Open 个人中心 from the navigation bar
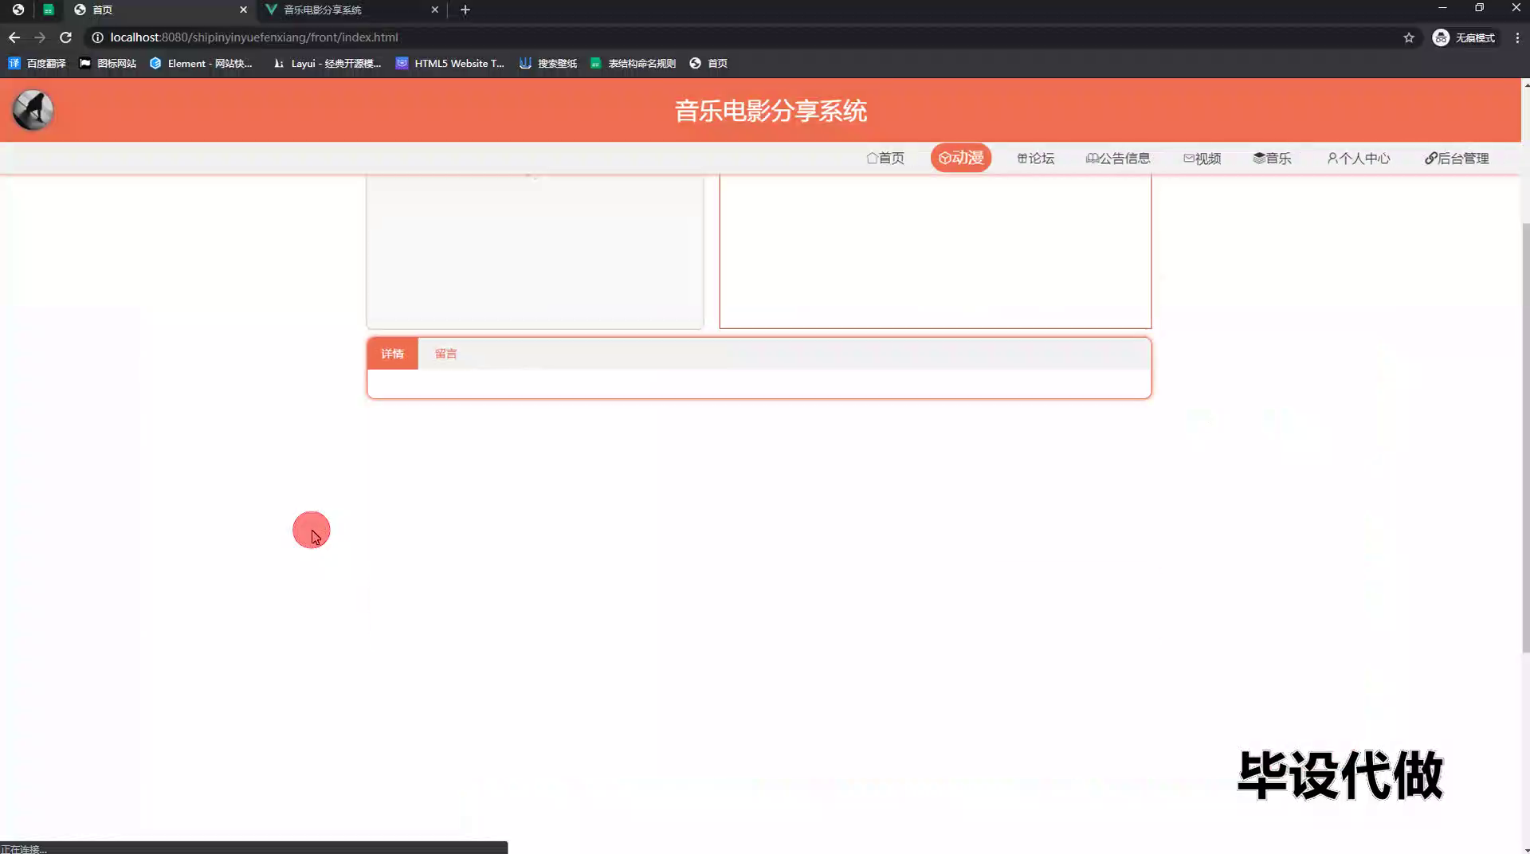The image size is (1530, 854). (x=1358, y=158)
